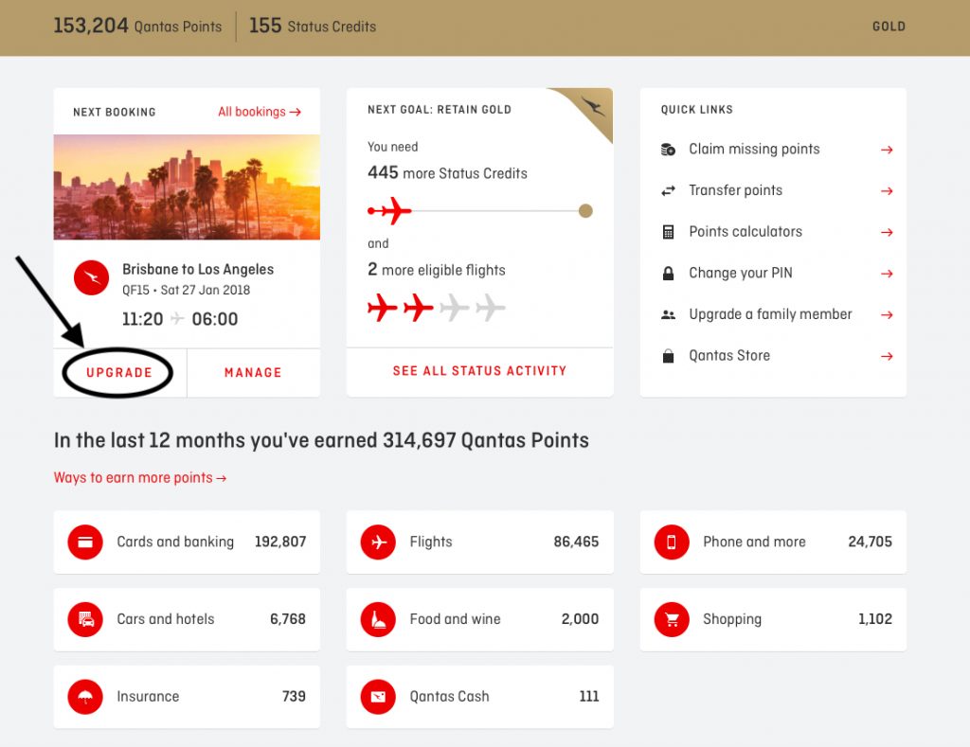The width and height of the screenshot is (970, 747).
Task: Click the Qantas Store bag icon
Action: tap(668, 356)
